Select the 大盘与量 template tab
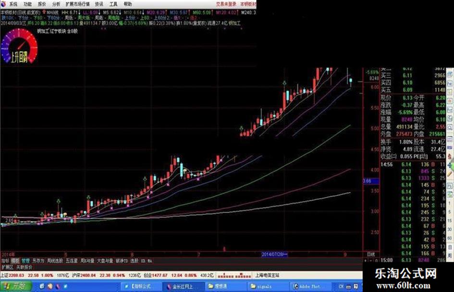The image size is (454, 292). coord(105,261)
